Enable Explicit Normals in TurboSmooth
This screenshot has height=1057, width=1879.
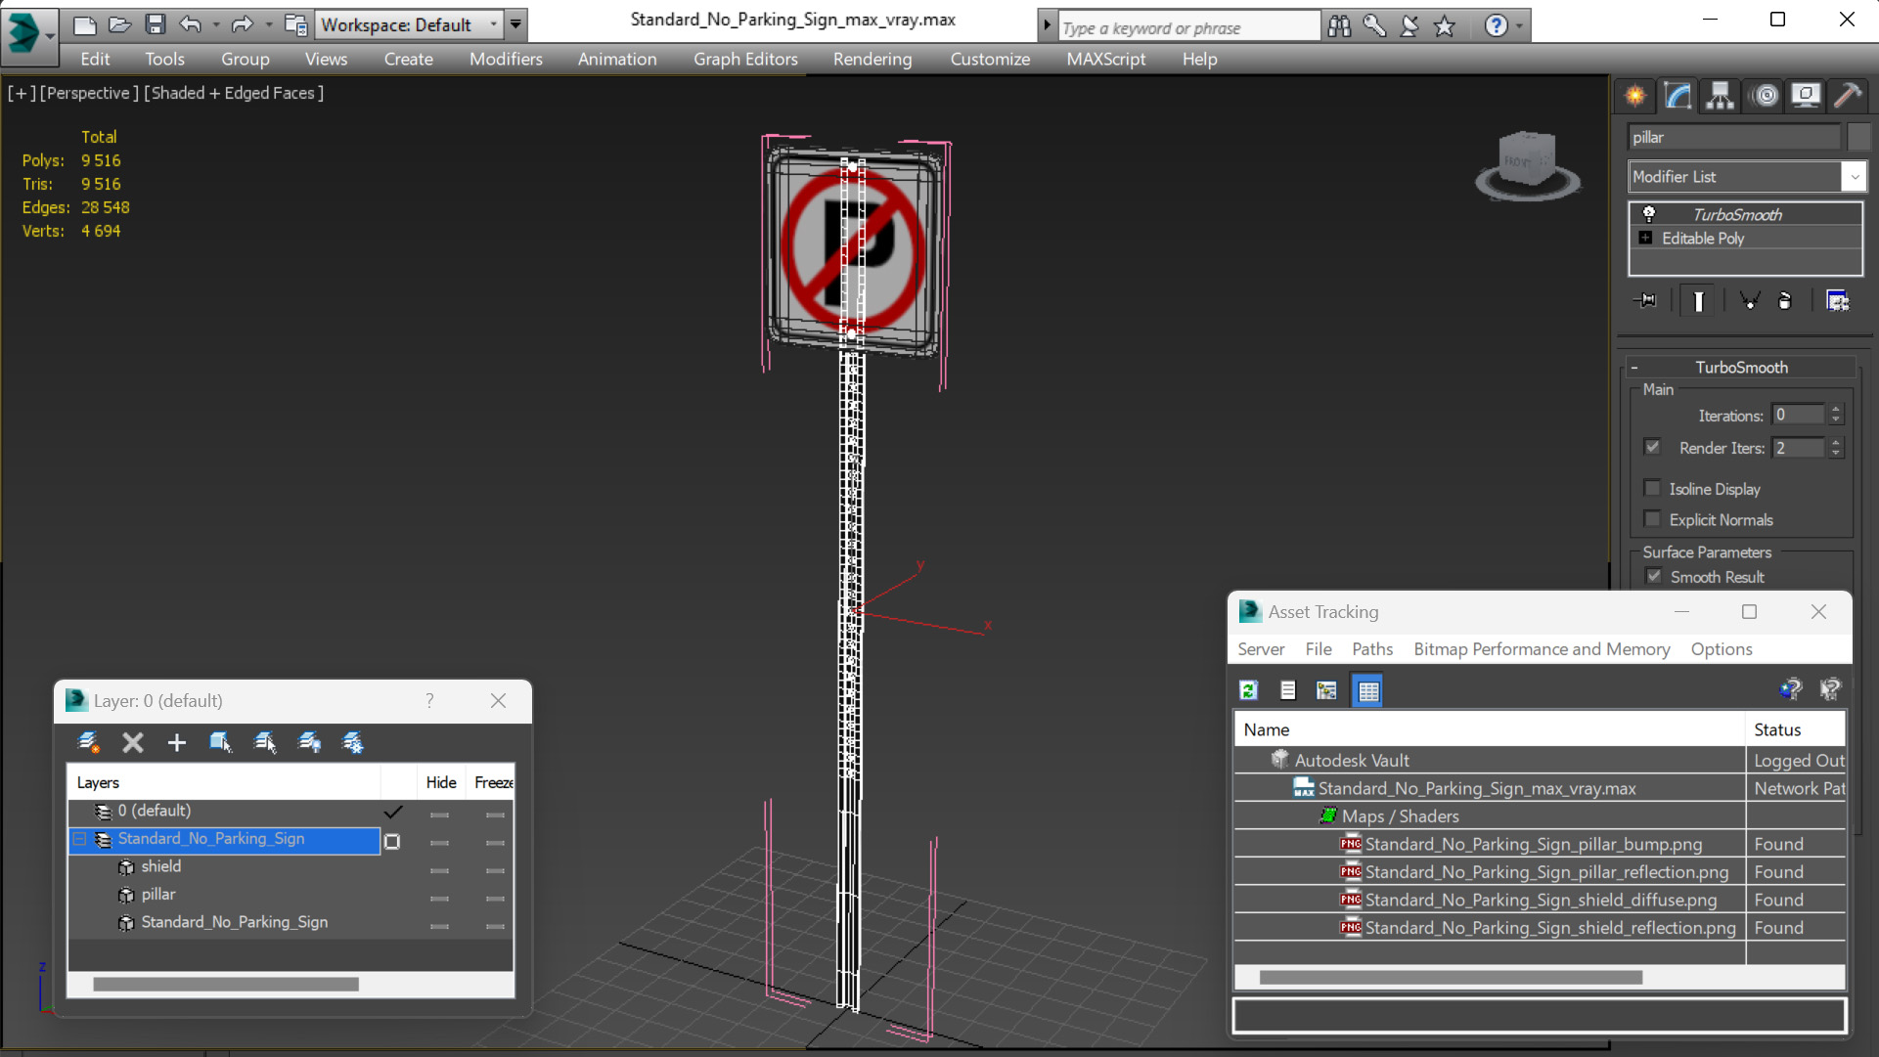click(1652, 519)
